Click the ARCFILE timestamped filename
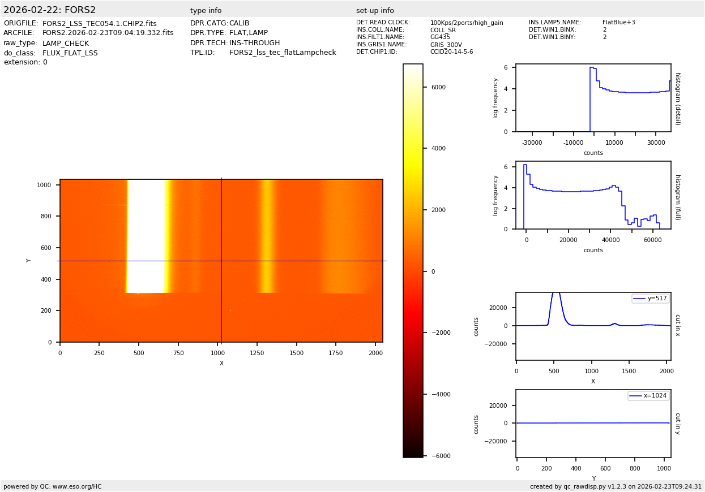Screen dimensions: 705x492 (x=108, y=33)
